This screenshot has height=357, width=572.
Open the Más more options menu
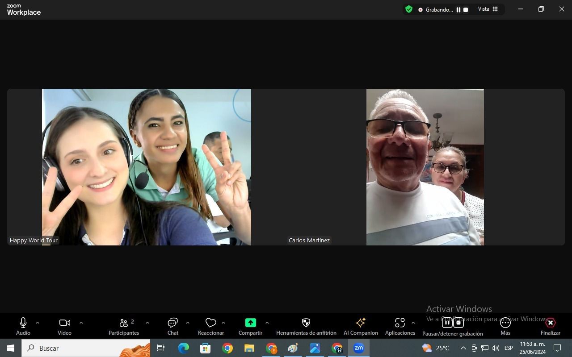[x=505, y=326]
